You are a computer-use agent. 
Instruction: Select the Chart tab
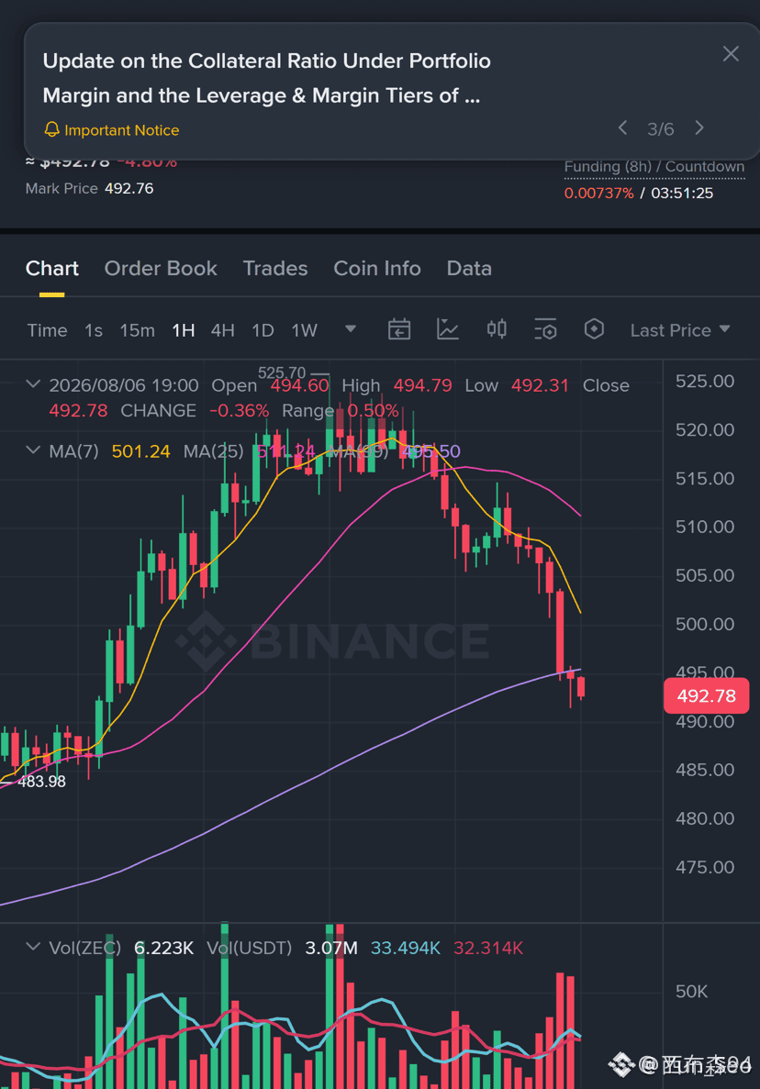click(x=52, y=268)
